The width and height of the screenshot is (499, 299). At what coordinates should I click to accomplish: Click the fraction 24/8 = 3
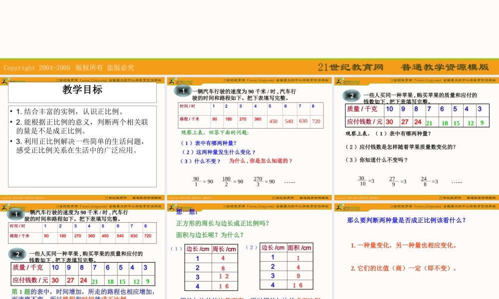pos(429,181)
